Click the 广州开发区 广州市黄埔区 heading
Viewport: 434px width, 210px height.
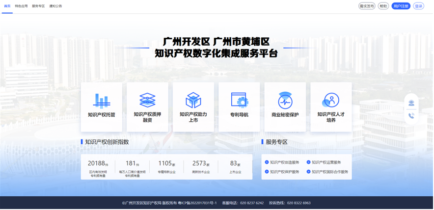coord(216,42)
